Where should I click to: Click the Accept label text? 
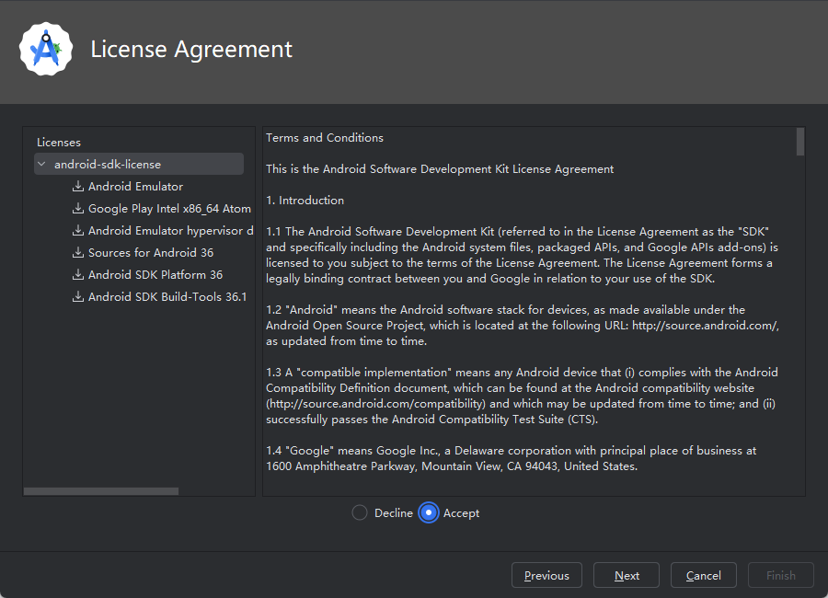point(461,513)
